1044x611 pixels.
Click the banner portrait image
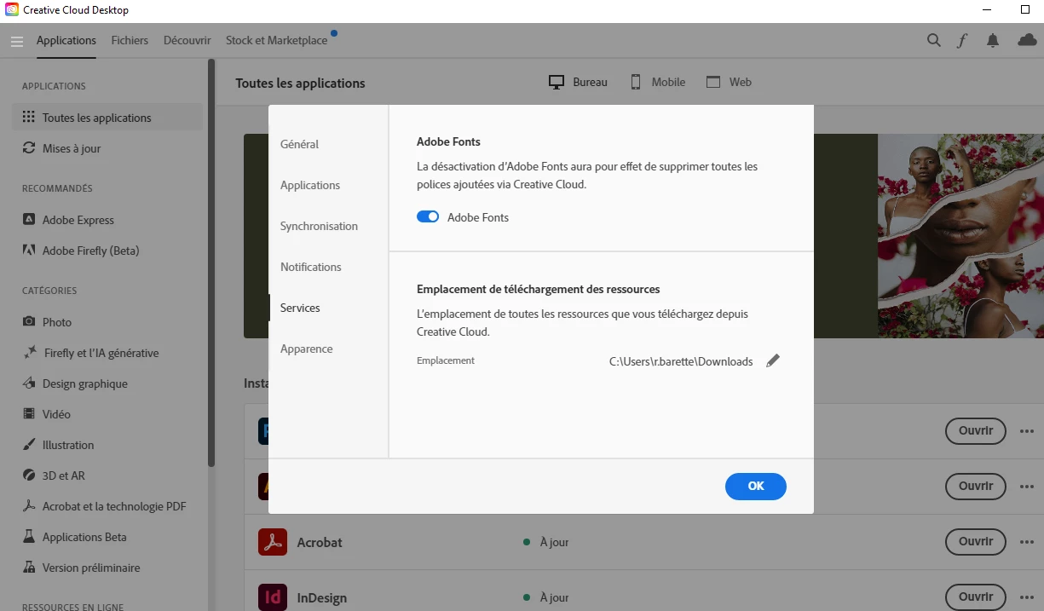point(960,236)
